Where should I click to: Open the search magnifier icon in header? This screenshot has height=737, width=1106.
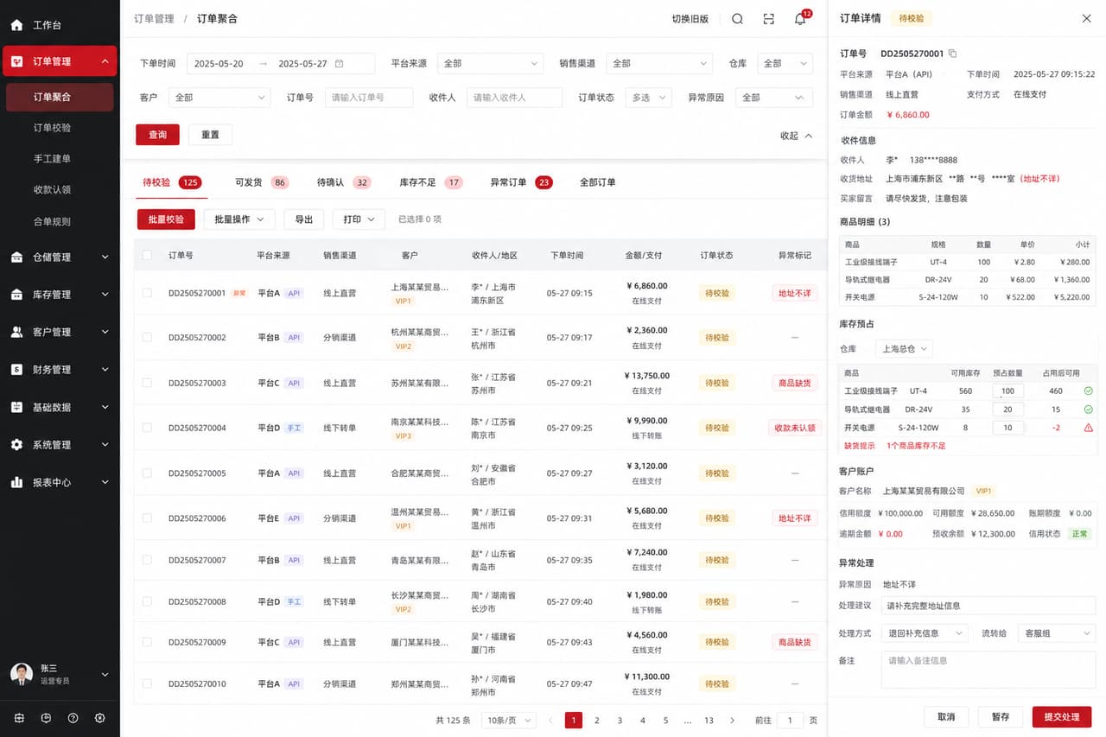tap(737, 19)
